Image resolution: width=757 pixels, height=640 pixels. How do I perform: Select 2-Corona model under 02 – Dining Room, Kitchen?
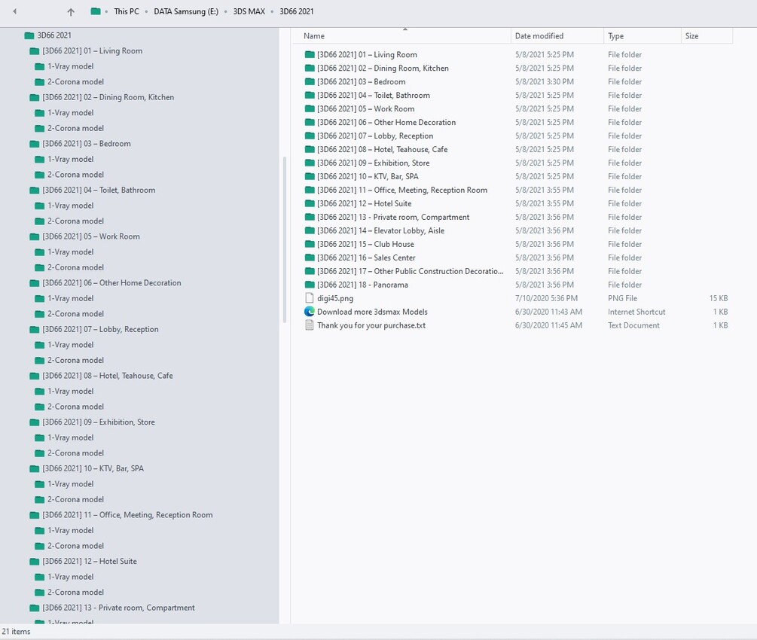click(x=75, y=128)
